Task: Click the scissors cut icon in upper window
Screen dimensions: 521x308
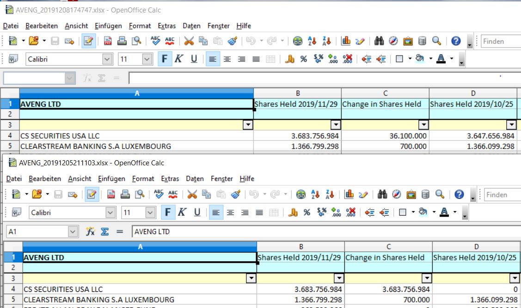Action: 189,41
